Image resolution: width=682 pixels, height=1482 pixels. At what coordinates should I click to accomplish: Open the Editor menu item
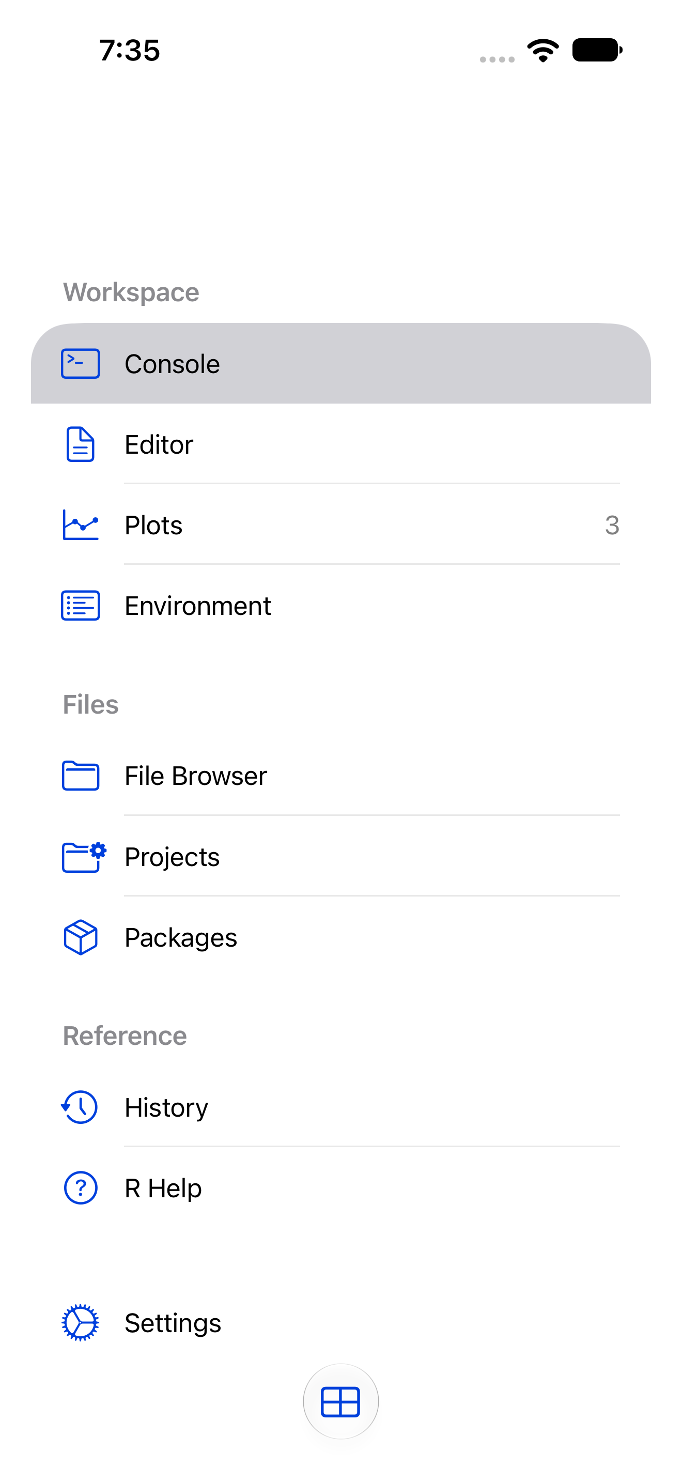click(341, 444)
